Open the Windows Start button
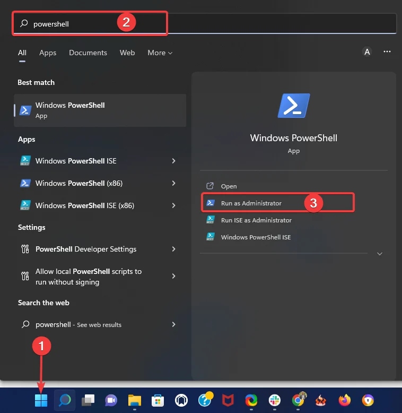Viewport: 402px width, 413px height. (41, 400)
